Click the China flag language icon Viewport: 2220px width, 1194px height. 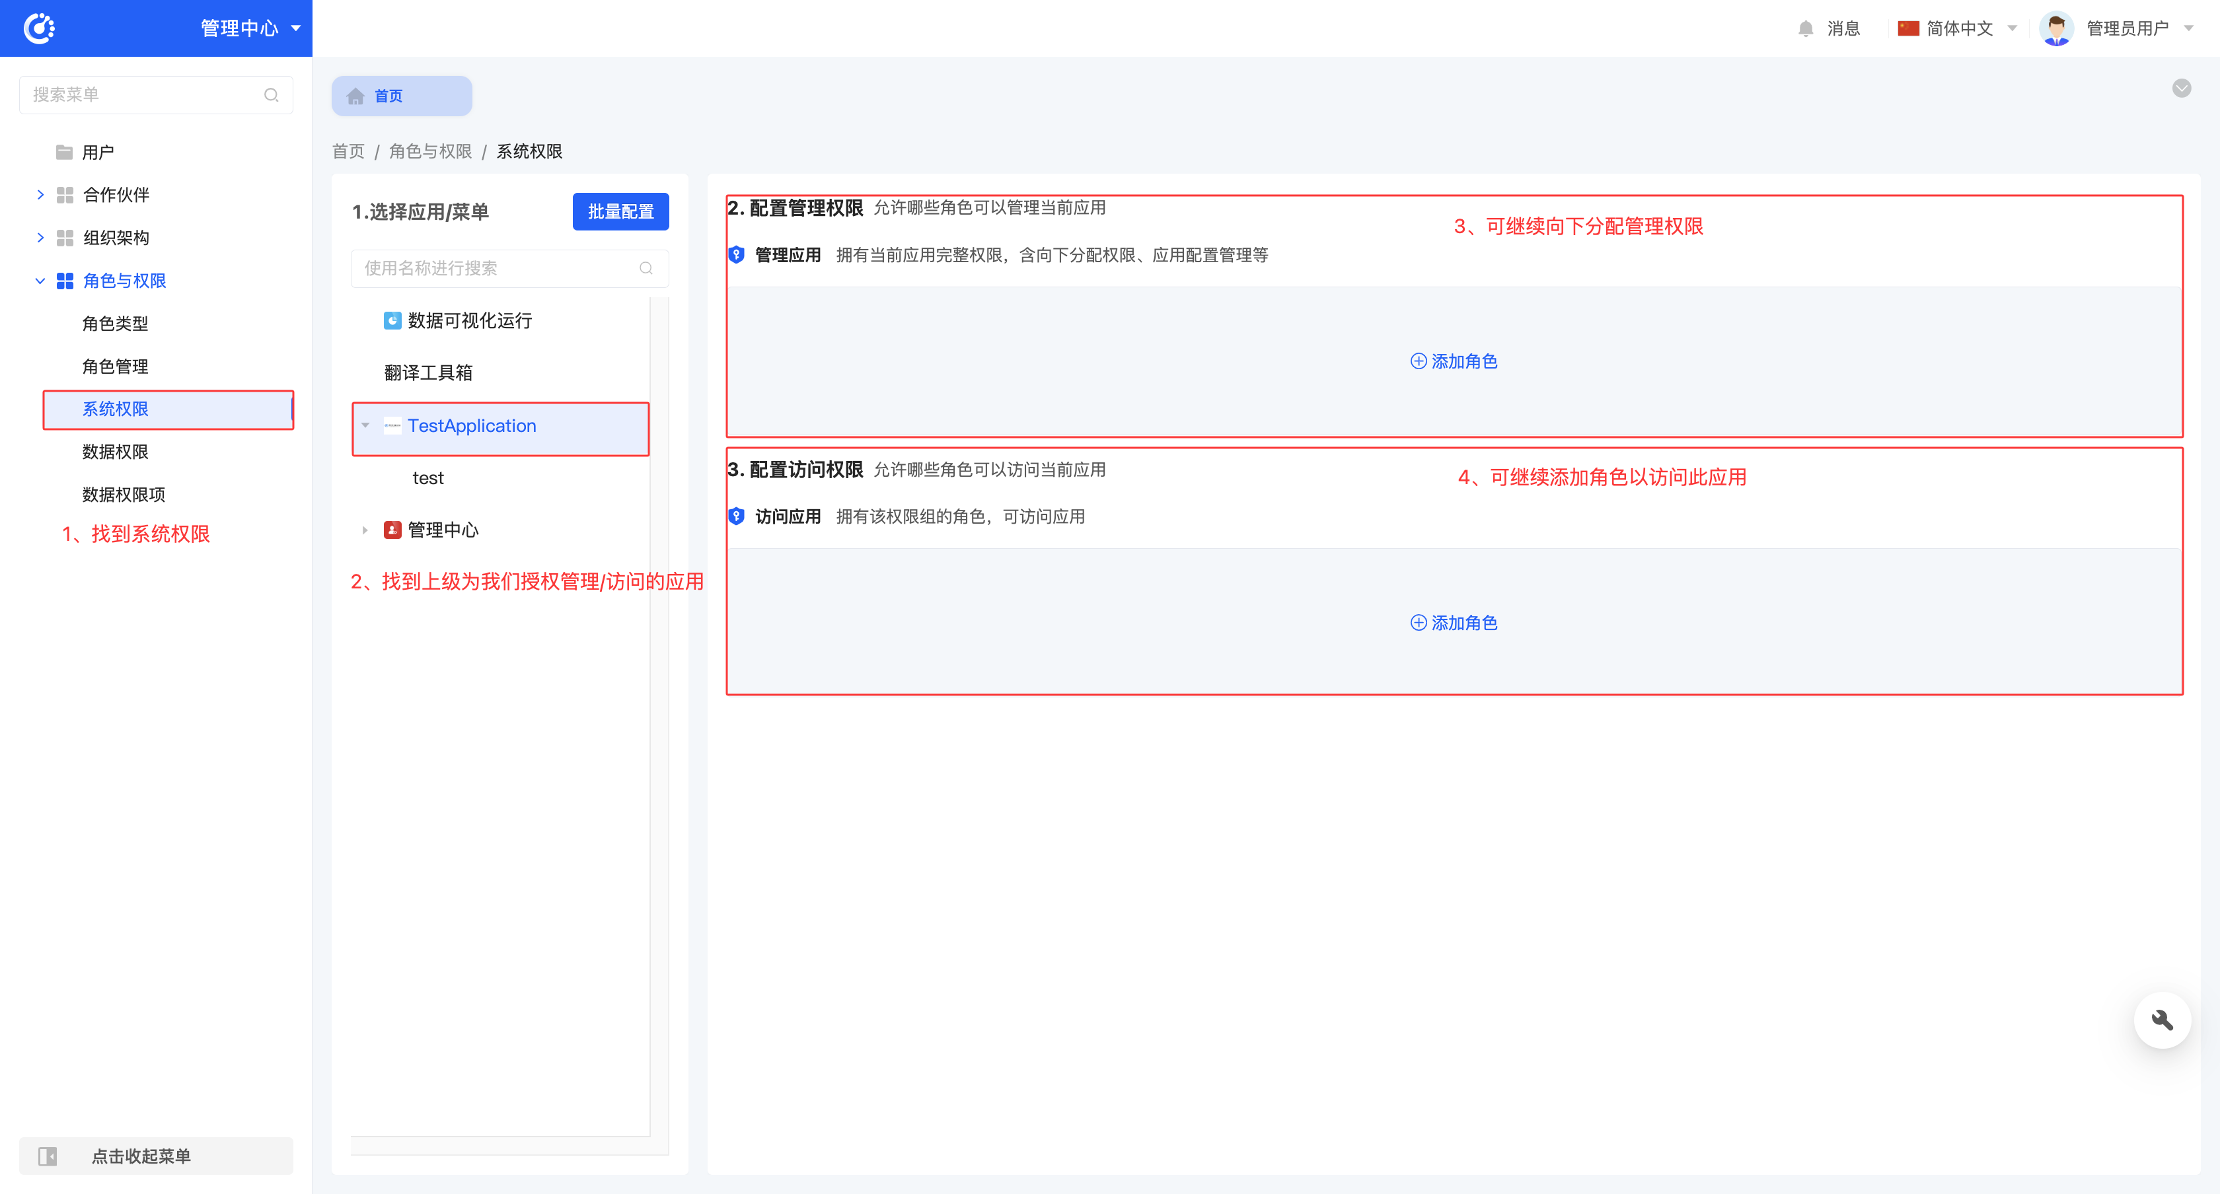tap(1908, 28)
